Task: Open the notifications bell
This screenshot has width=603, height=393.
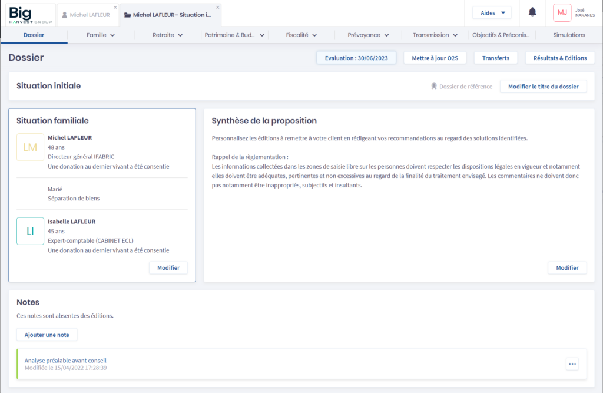Action: pyautogui.click(x=532, y=12)
